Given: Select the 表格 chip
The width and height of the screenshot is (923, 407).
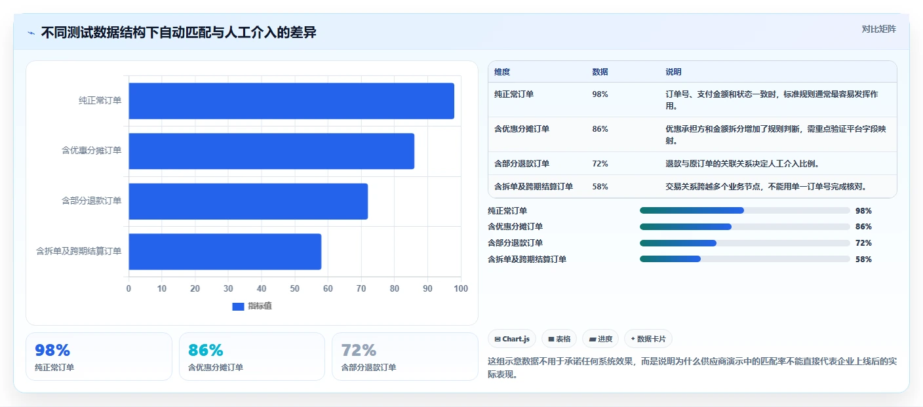Looking at the screenshot, I should pos(559,339).
